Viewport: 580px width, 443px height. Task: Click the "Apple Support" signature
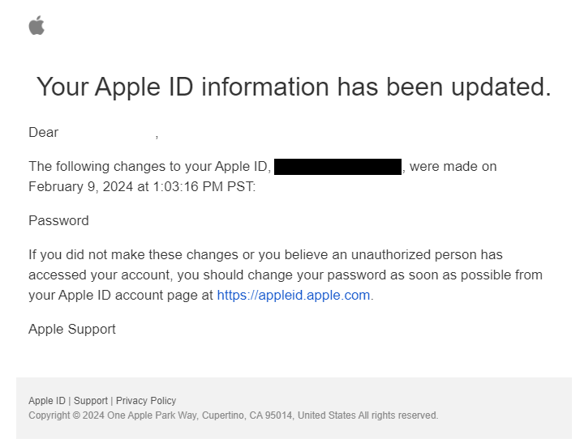tap(72, 329)
